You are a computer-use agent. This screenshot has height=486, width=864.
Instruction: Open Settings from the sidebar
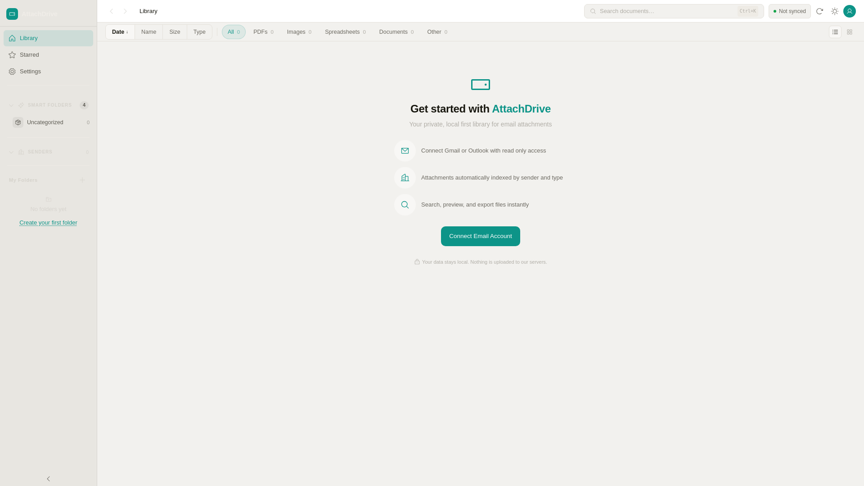pyautogui.click(x=48, y=72)
